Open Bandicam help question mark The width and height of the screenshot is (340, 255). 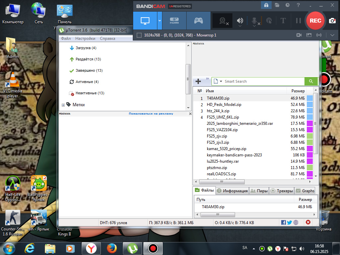(x=298, y=5)
